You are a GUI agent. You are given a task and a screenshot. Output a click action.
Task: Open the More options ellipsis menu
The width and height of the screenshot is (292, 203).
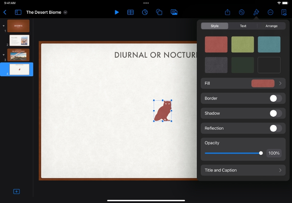[x=271, y=12]
